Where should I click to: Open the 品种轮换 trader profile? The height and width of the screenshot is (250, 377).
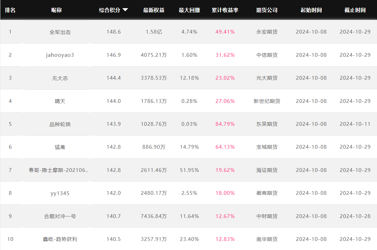60,124
